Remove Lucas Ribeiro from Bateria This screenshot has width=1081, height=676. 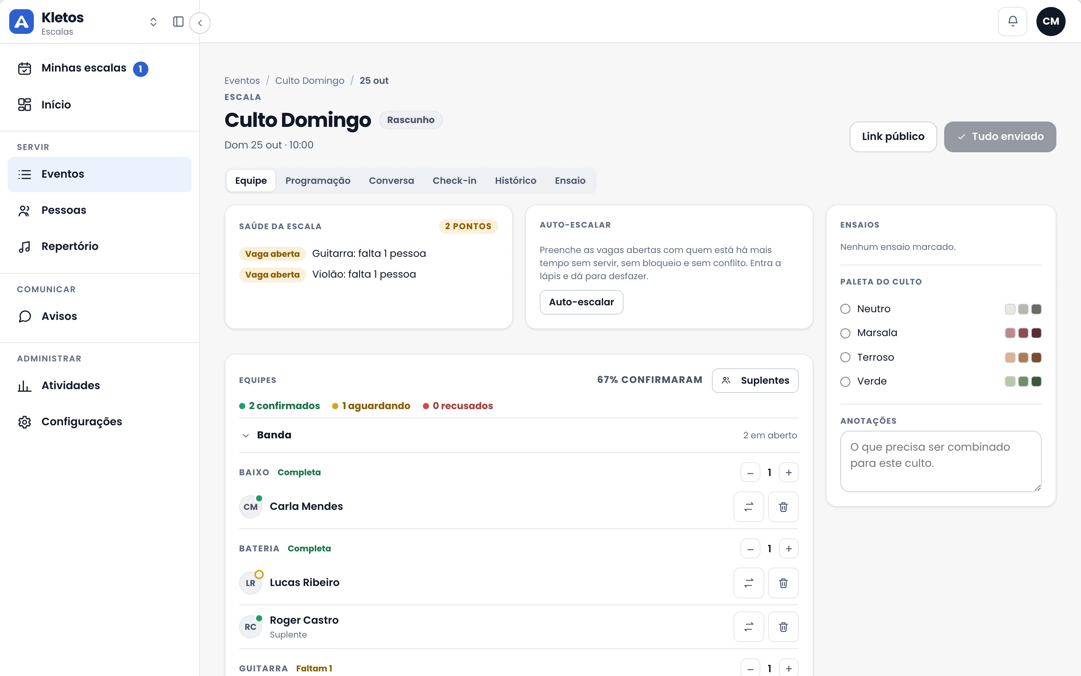(x=783, y=583)
